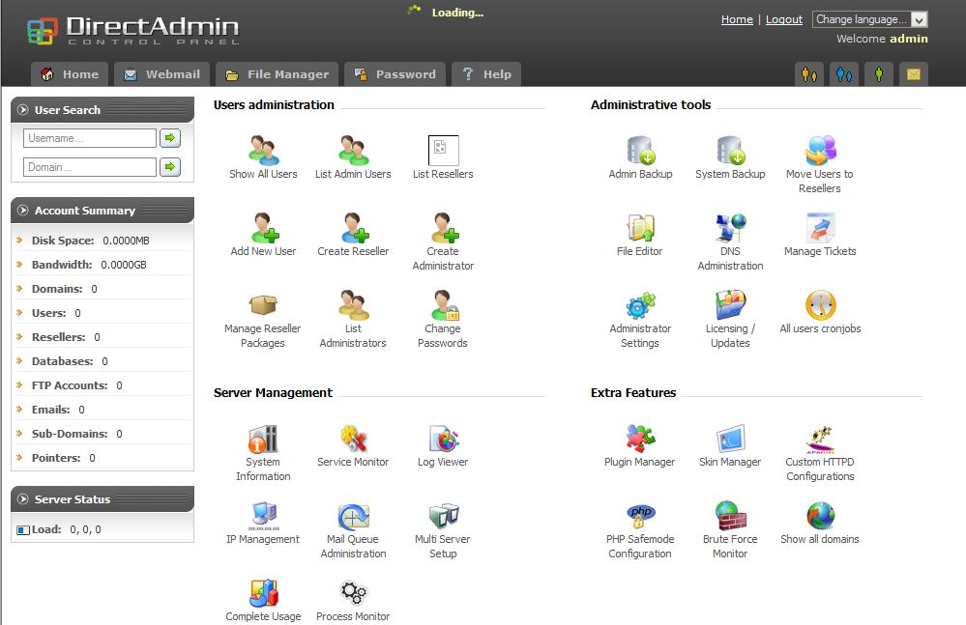966x625 pixels.
Task: Collapse the Server Status panel
Action: tap(23, 499)
